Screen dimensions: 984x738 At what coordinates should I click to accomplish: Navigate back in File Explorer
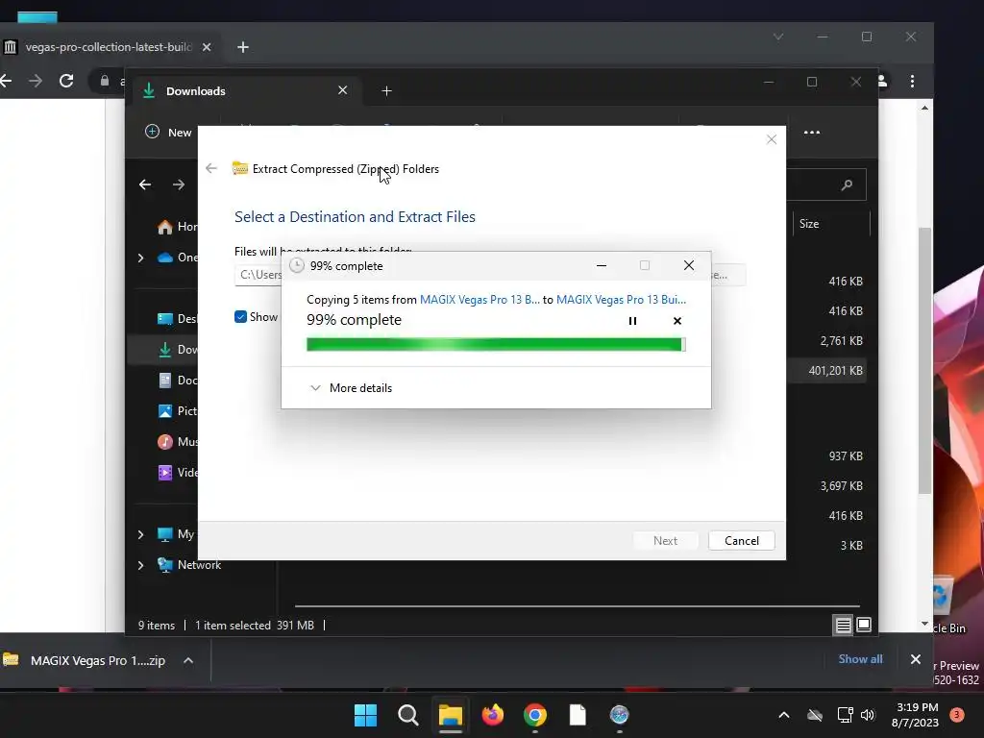coord(145,184)
